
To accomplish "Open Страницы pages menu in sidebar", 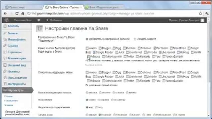I will [x=14, y=52].
